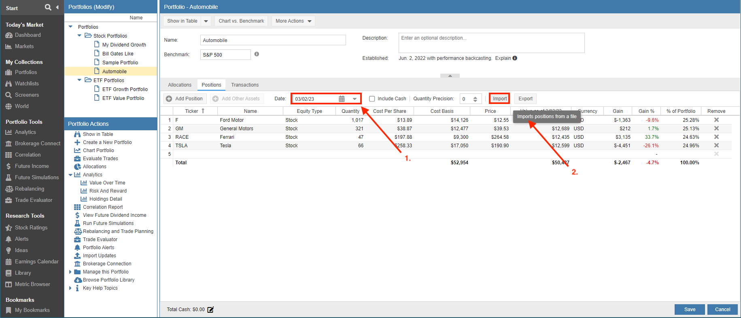This screenshot has height=318, width=741.
Task: Sort table by Ticker column header
Action: tap(195, 111)
